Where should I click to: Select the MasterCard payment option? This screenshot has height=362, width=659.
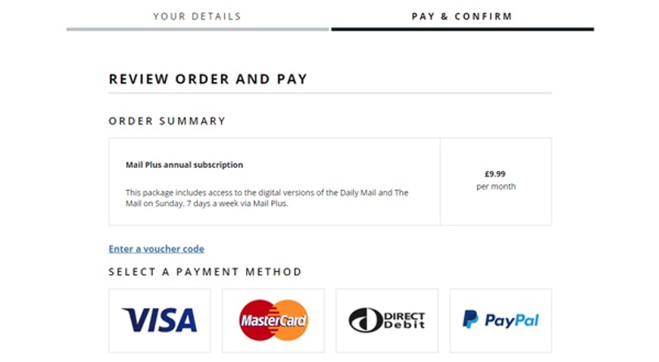tap(273, 320)
